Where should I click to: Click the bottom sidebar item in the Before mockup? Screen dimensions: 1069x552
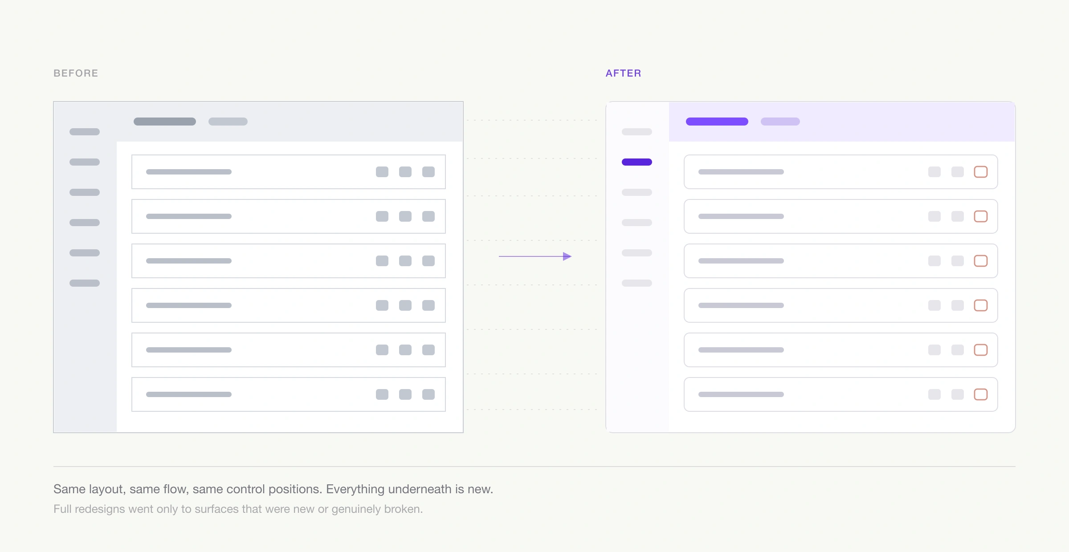click(x=85, y=283)
